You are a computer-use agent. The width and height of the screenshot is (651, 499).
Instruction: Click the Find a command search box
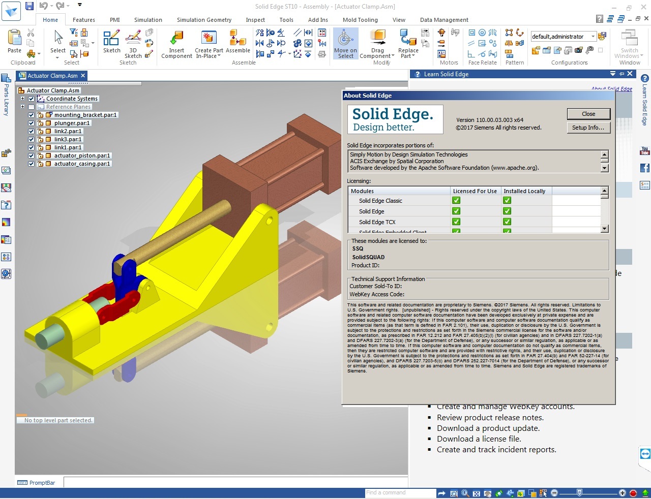(400, 493)
